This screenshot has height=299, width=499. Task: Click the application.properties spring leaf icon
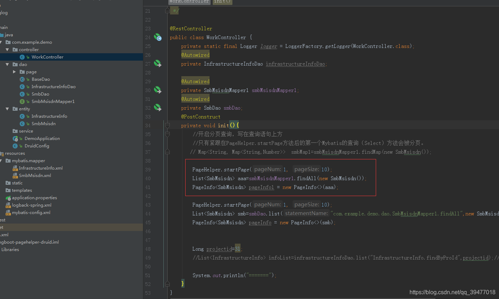tap(8, 198)
